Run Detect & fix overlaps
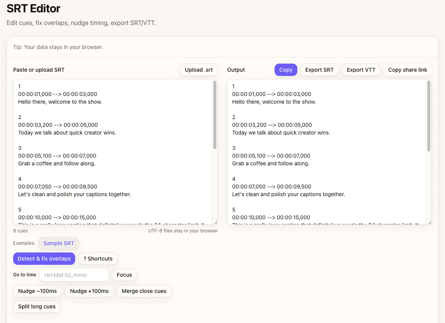This screenshot has width=445, height=323. click(44, 259)
